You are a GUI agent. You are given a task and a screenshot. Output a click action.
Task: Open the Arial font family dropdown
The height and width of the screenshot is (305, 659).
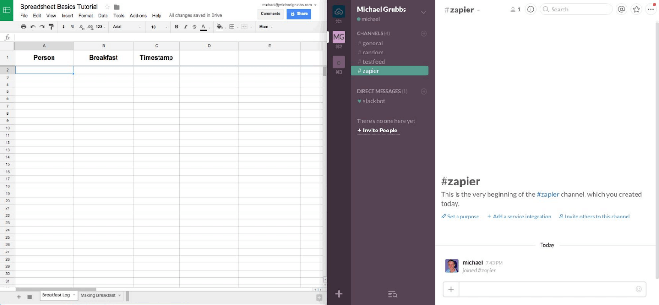(x=127, y=27)
